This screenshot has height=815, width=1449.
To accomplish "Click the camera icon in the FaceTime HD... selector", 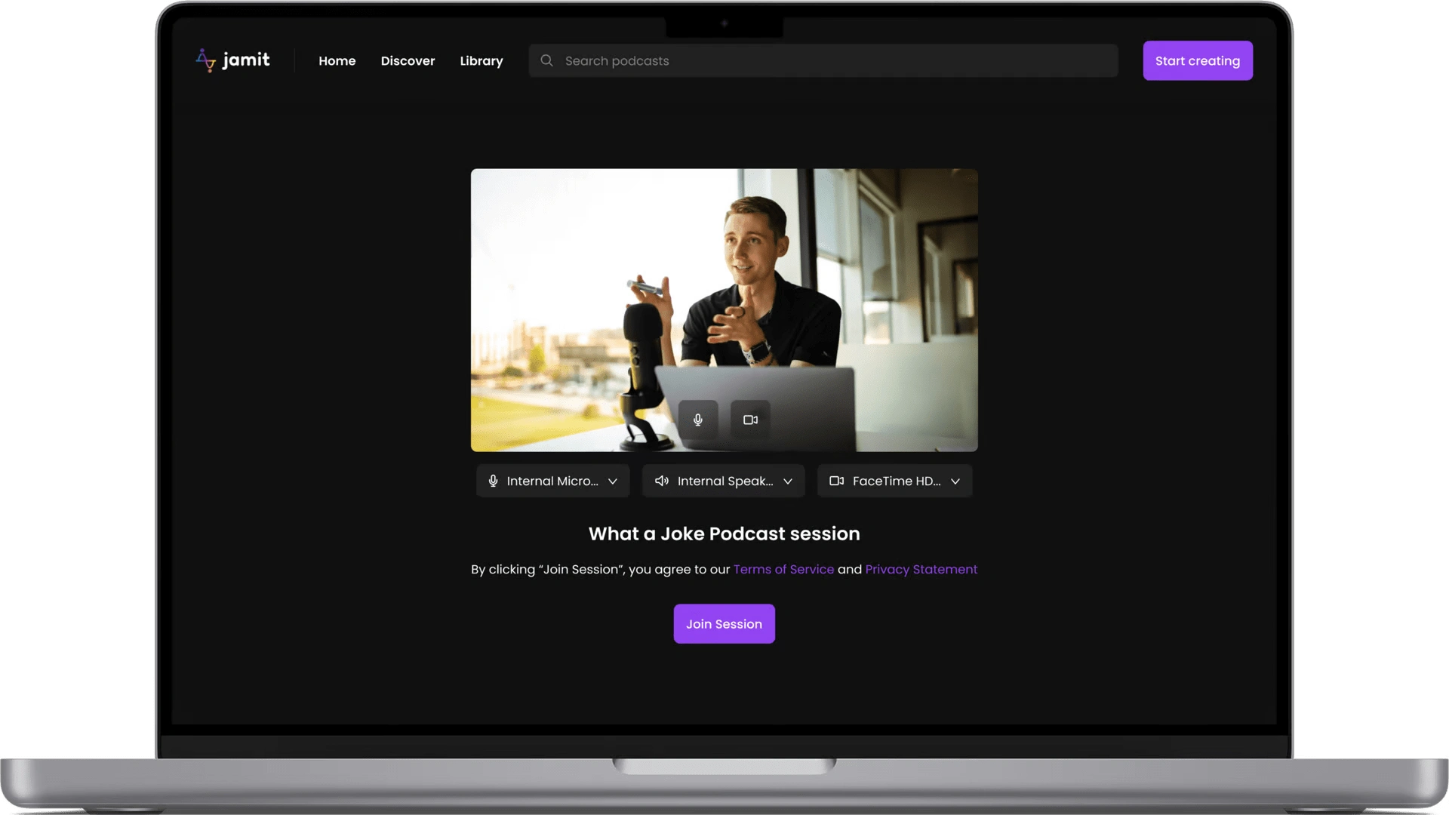I will [x=836, y=481].
